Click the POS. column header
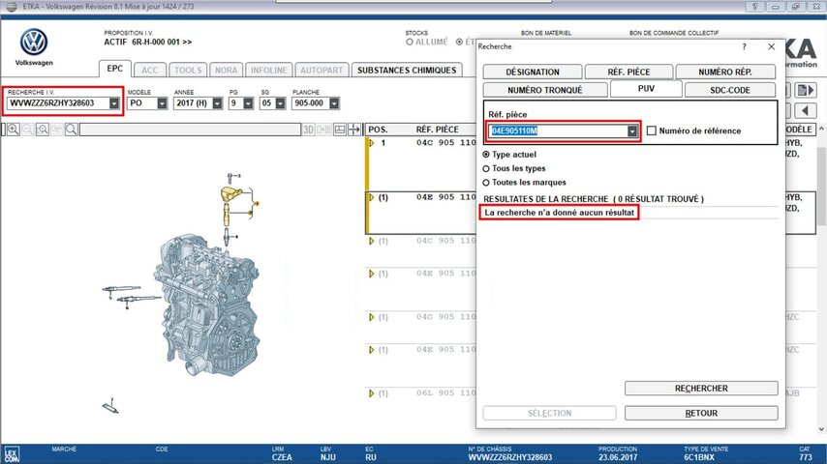This screenshot has width=827, height=464. pos(379,130)
